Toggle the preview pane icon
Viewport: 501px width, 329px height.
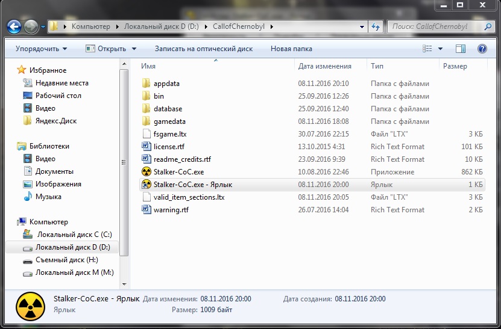coord(461,49)
